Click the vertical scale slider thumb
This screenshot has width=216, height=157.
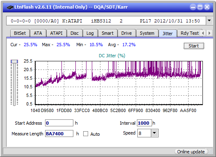14,62
